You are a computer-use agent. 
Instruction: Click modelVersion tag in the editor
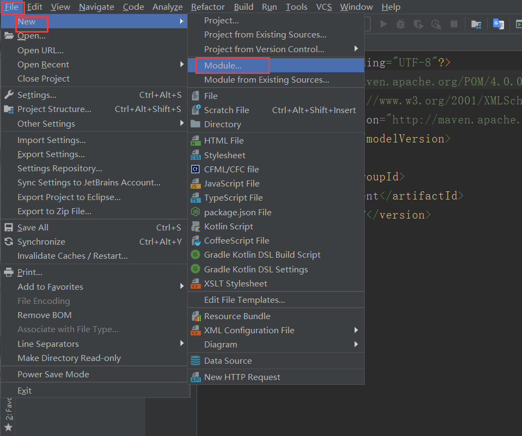[x=405, y=139]
